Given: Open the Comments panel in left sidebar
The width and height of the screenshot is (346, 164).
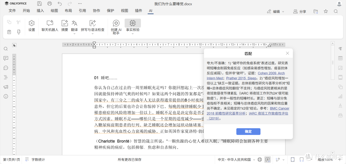Looking at the screenshot, I should 6,58.
